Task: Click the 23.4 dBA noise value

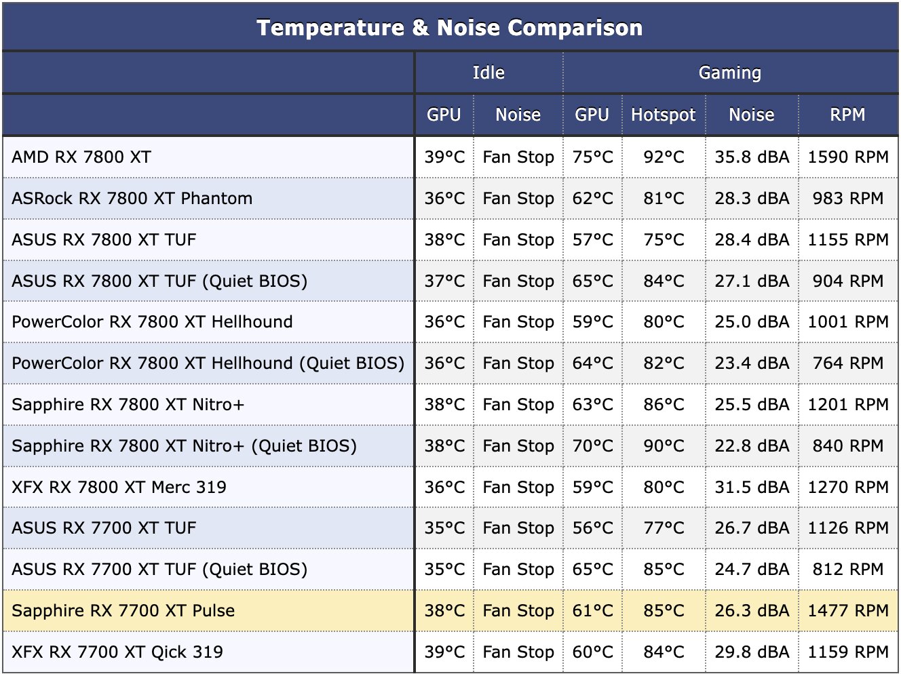Action: [x=752, y=363]
